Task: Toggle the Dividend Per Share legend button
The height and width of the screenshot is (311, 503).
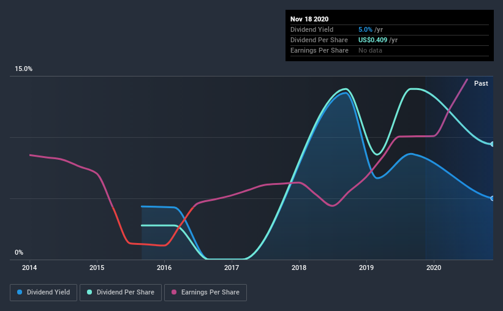Action: (121, 293)
